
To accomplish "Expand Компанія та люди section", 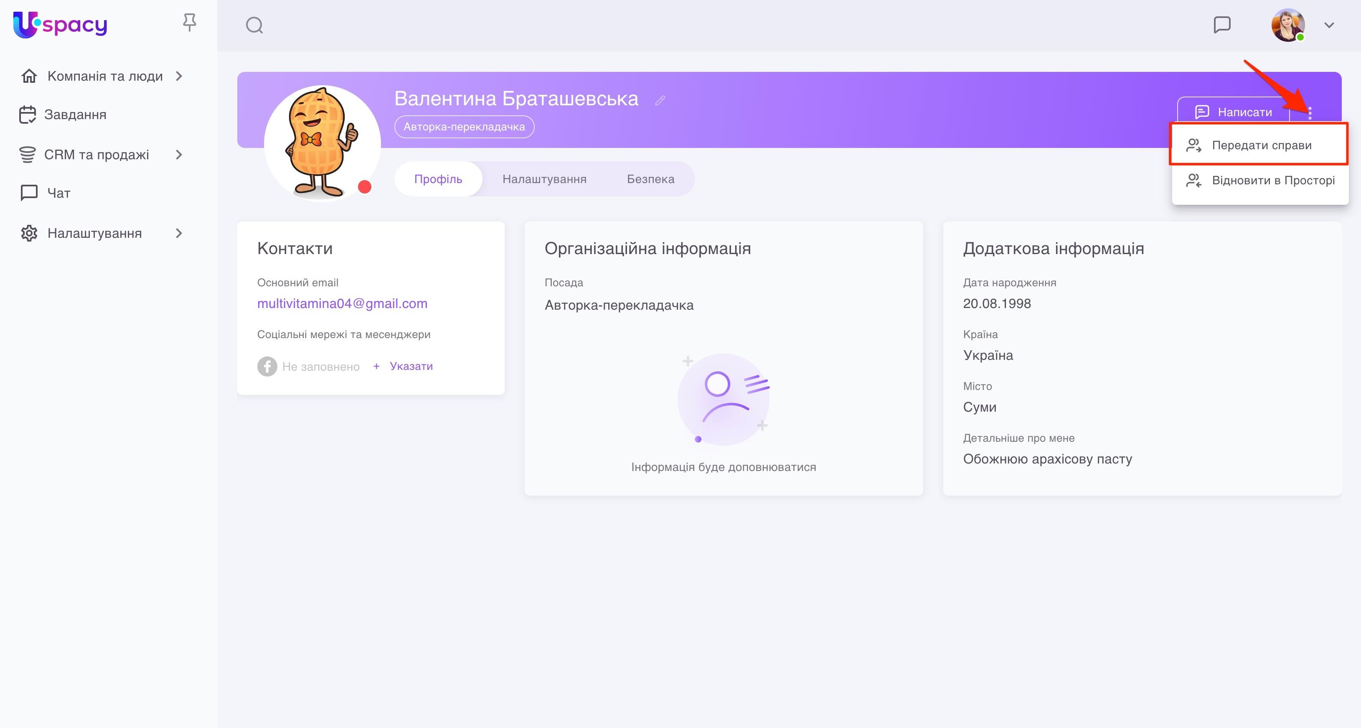I will coord(178,76).
